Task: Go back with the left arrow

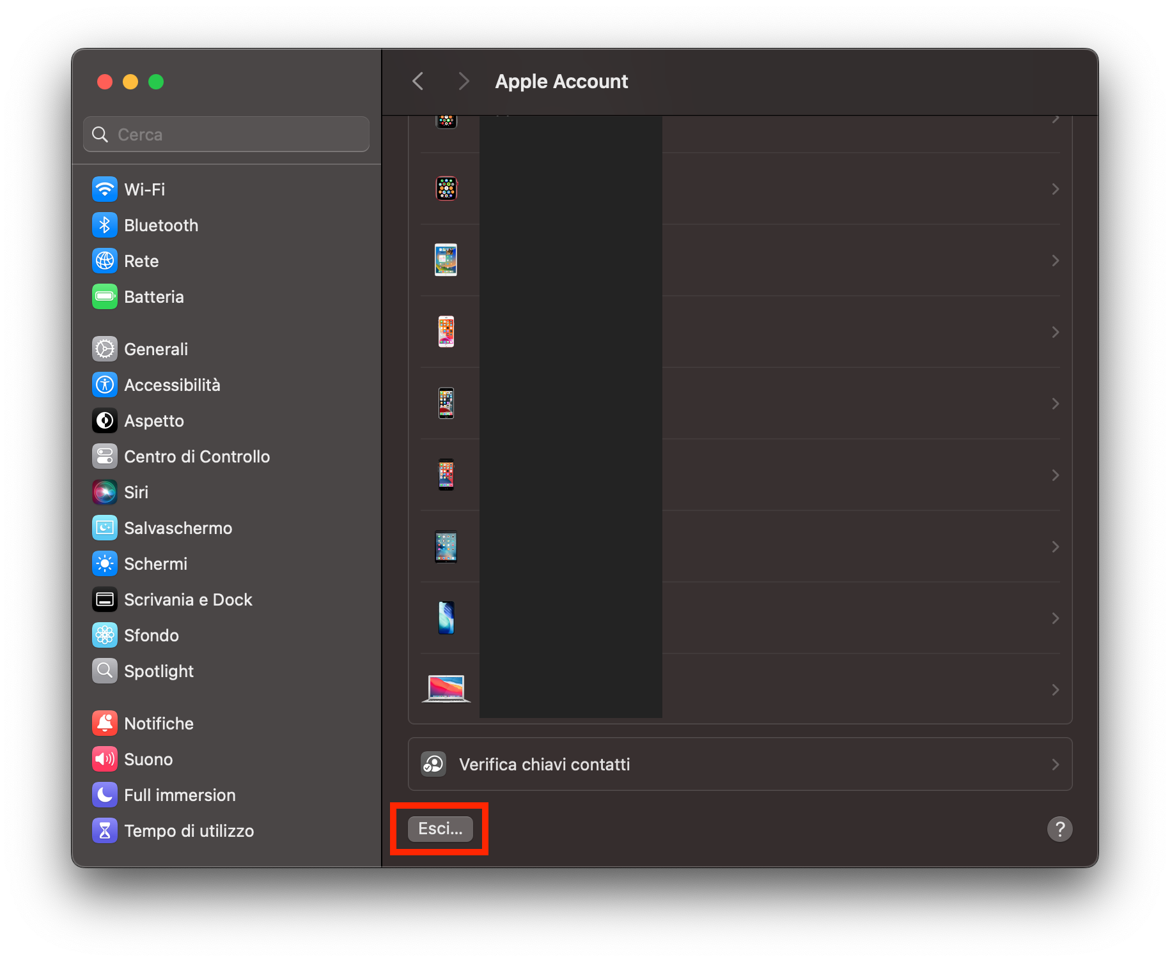Action: tap(418, 81)
